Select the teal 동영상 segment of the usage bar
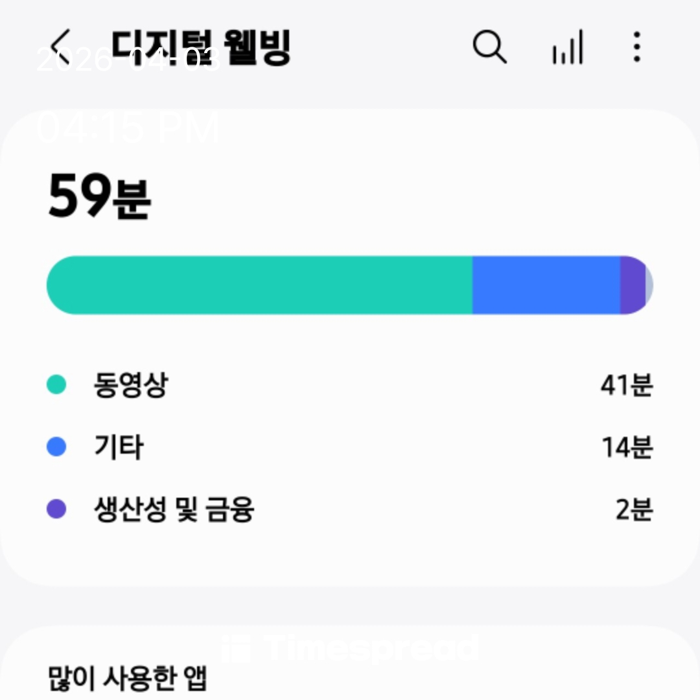Image resolution: width=700 pixels, height=700 pixels. click(x=259, y=285)
